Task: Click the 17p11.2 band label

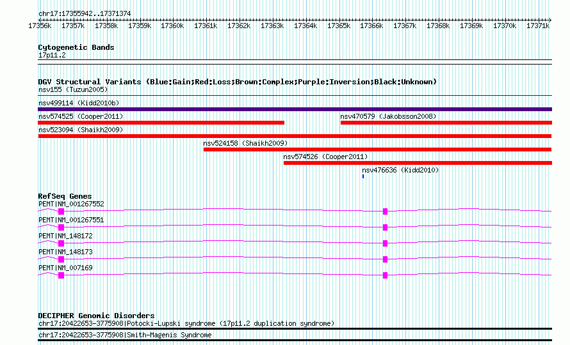Action: (52, 56)
